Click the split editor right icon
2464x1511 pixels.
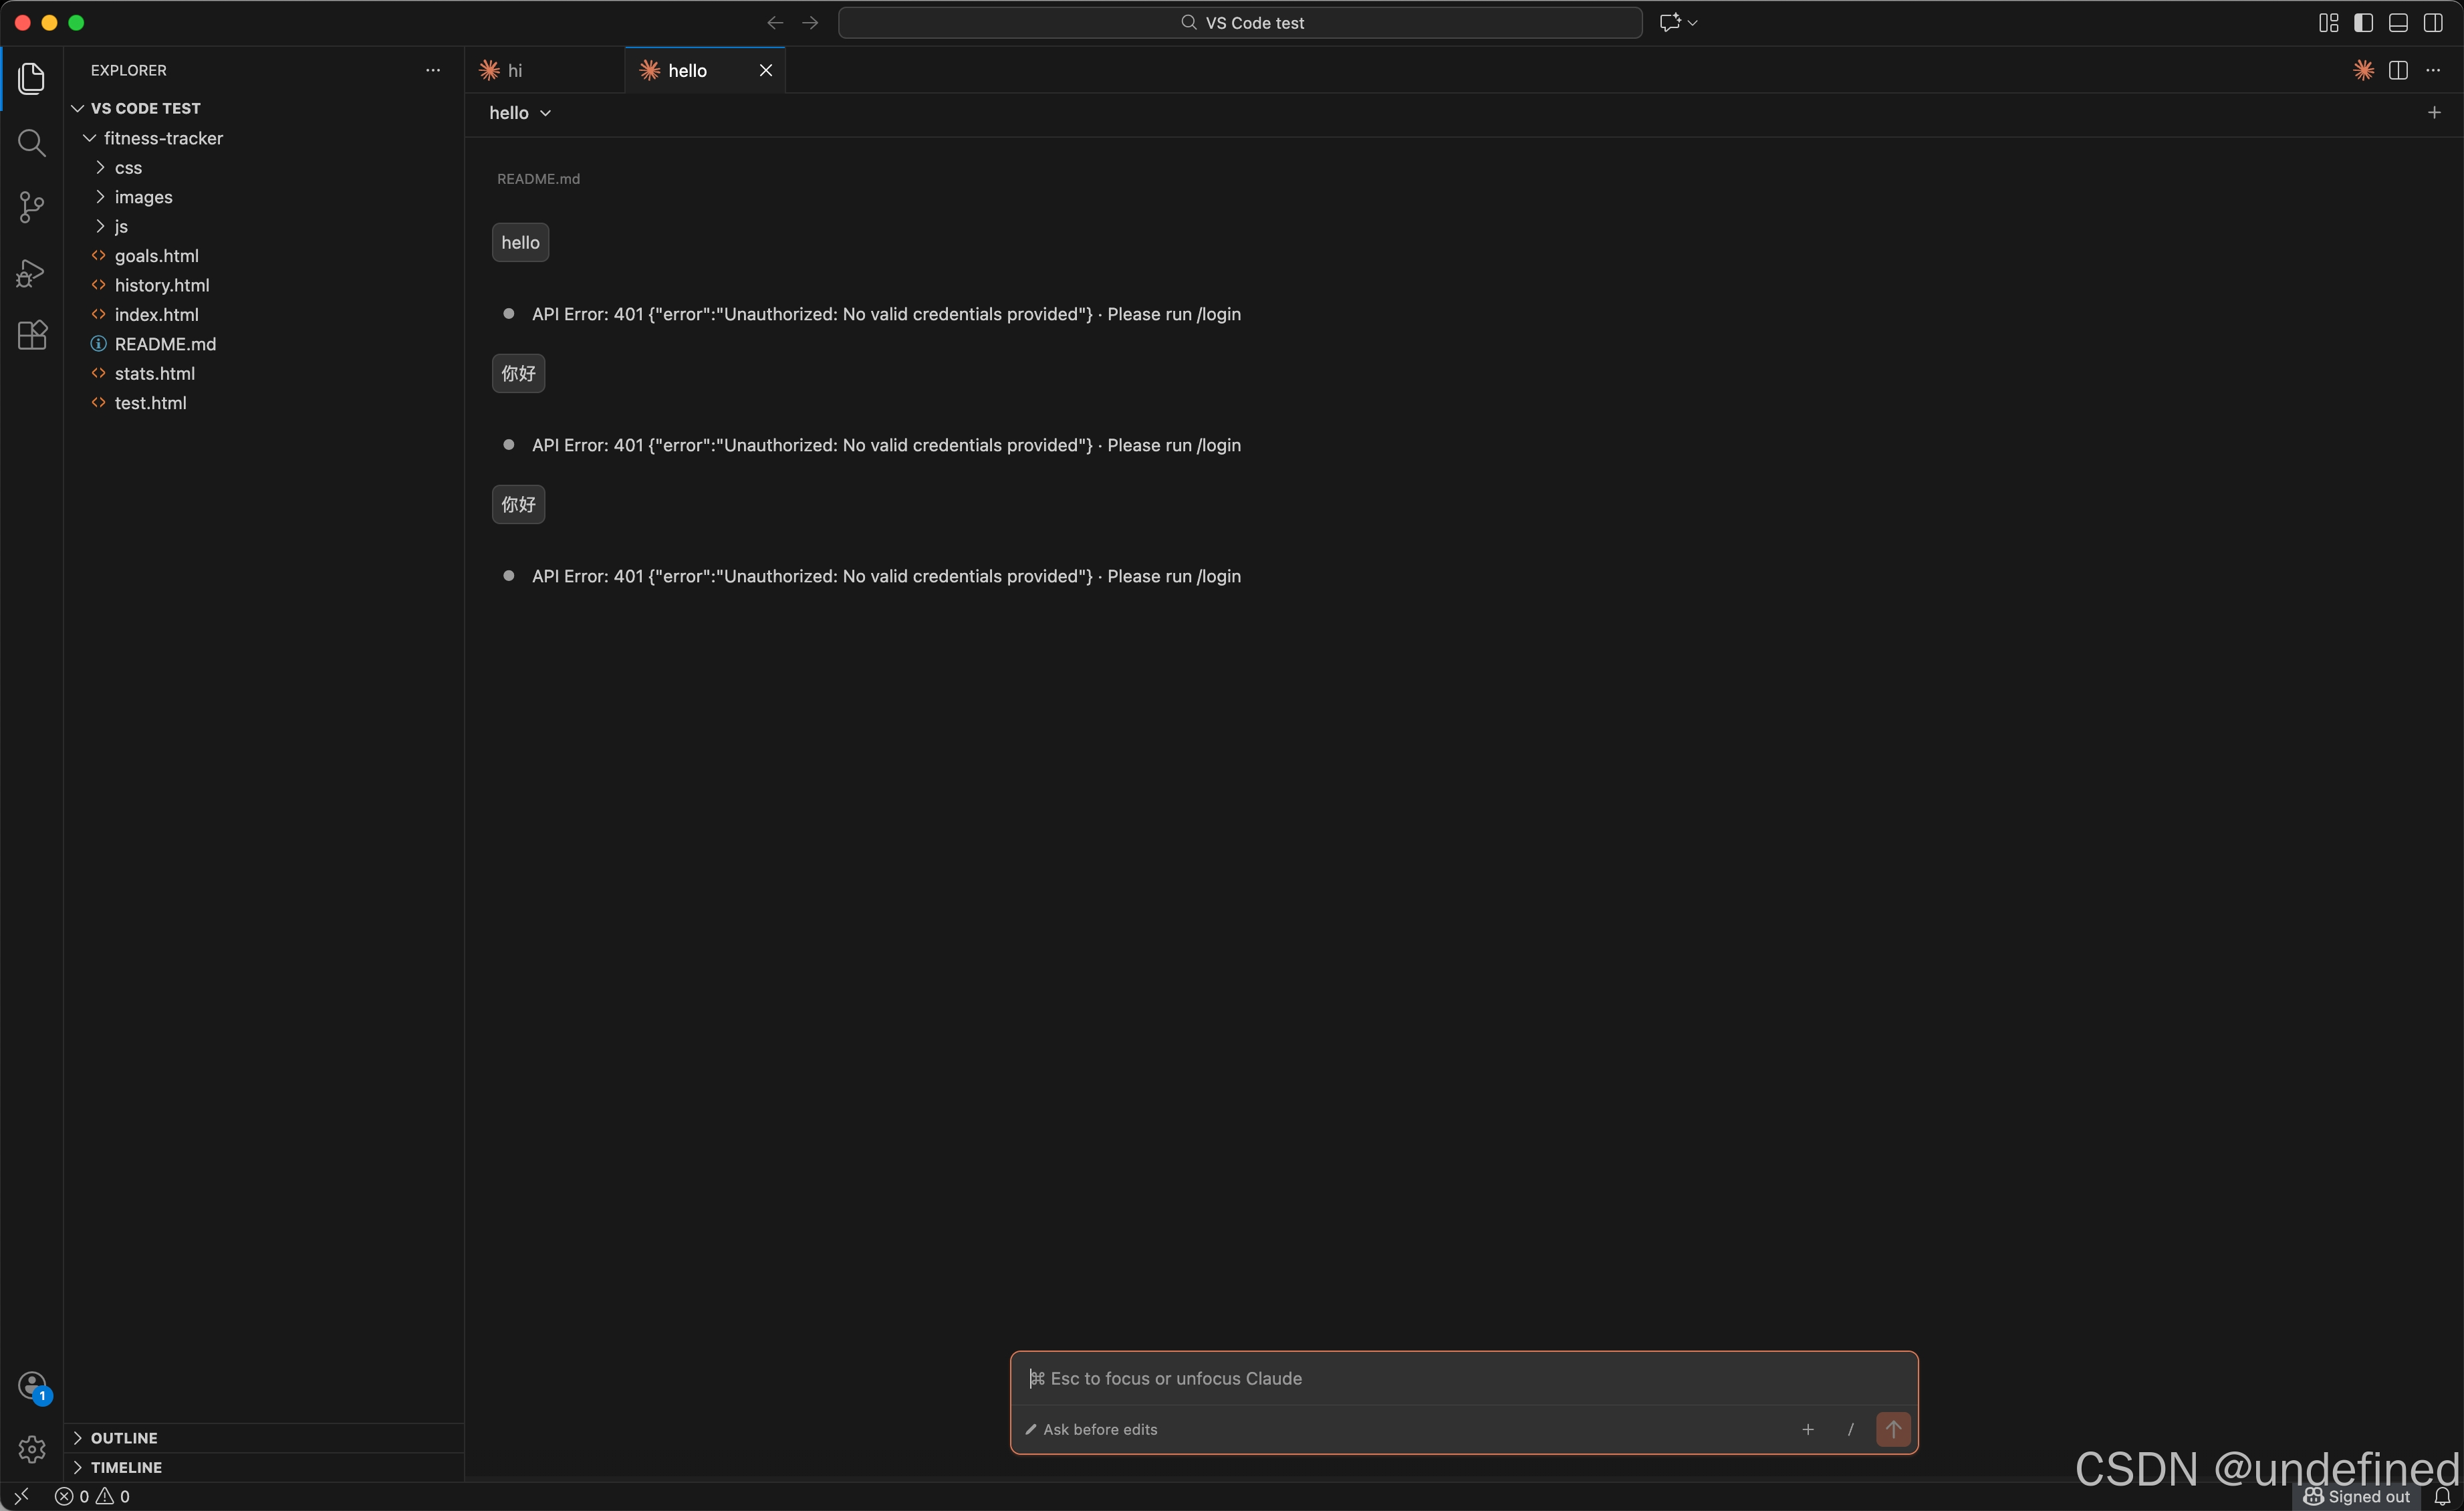coord(2398,70)
